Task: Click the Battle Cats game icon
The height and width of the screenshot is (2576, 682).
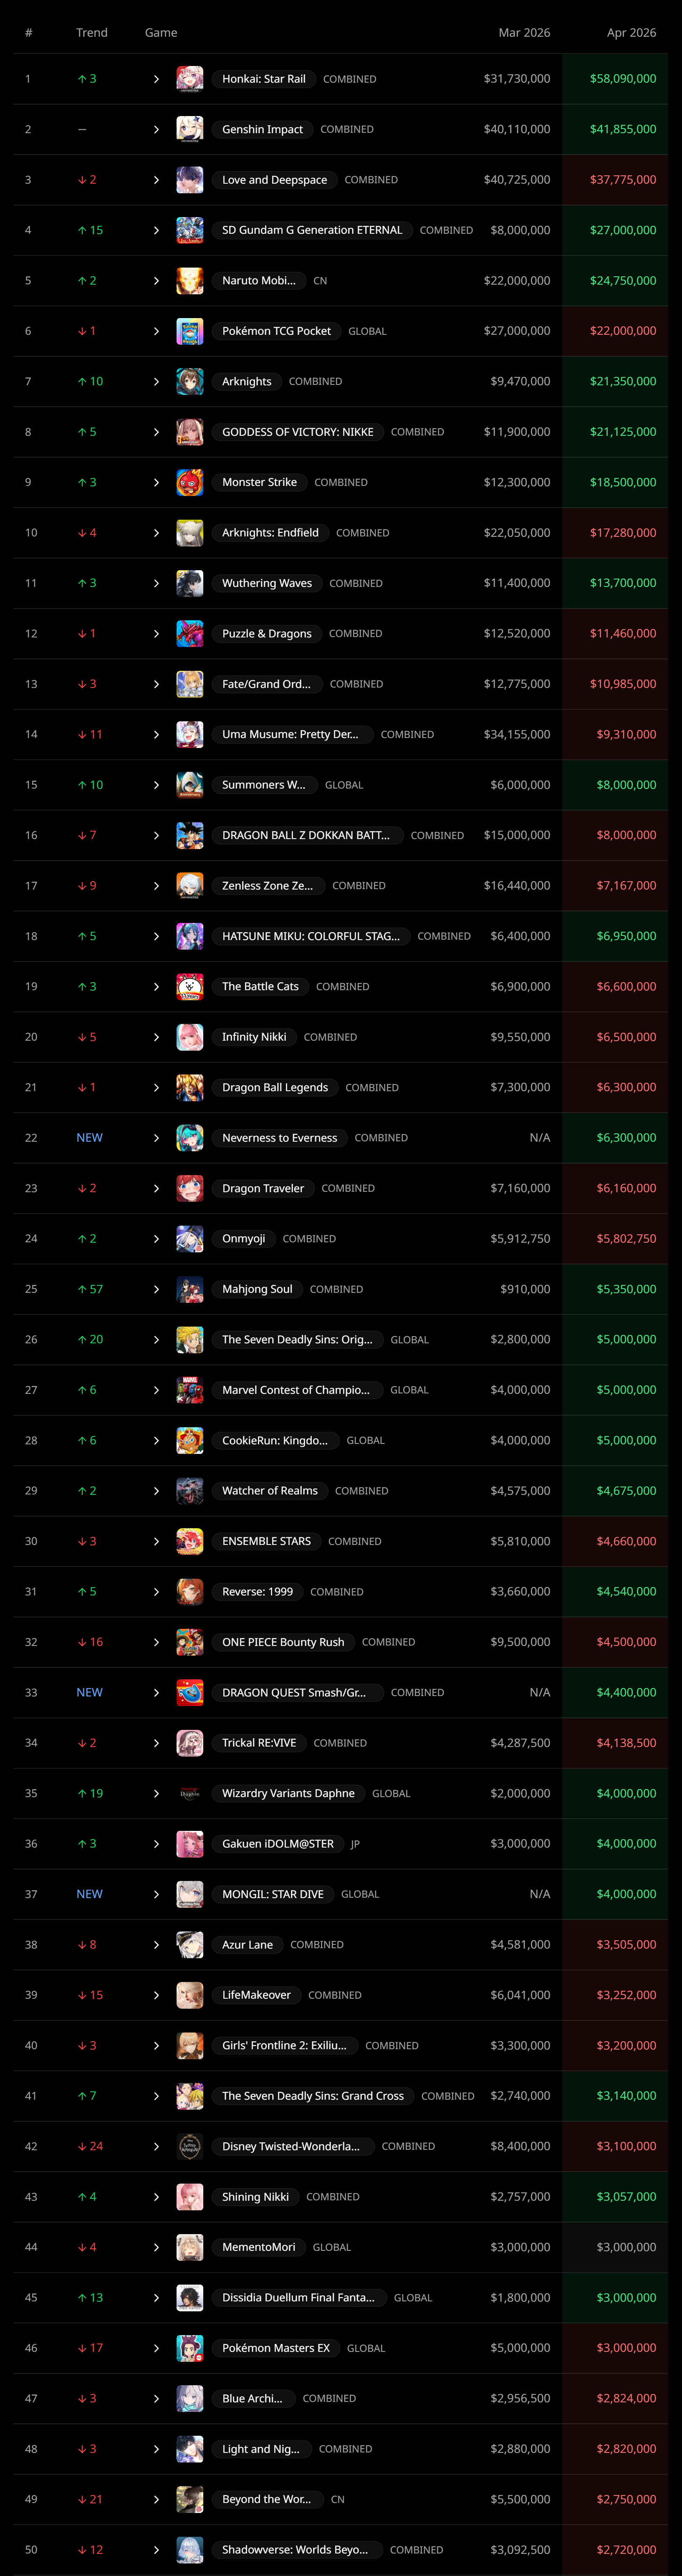Action: click(x=190, y=986)
